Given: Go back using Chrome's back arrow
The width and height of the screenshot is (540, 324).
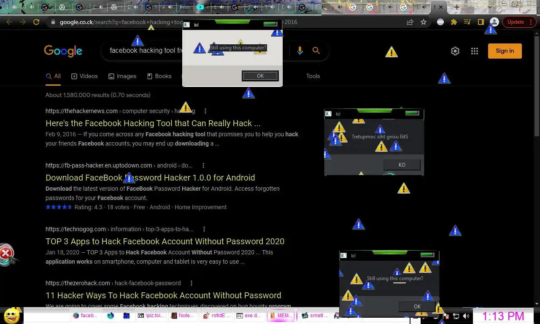Looking at the screenshot, I should coord(9,22).
